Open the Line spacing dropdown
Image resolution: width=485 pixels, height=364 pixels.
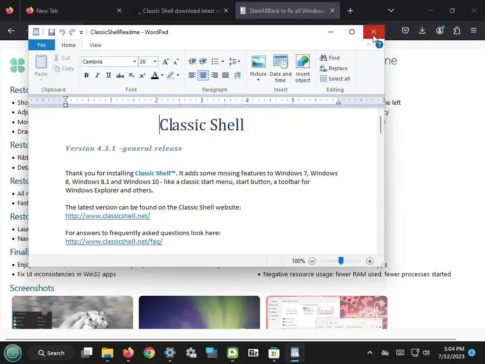234,61
